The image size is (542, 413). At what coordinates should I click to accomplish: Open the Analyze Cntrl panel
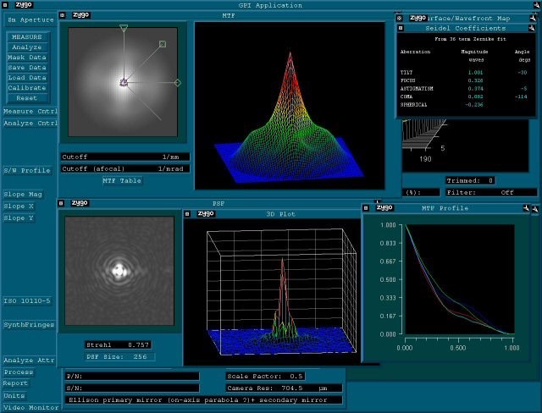(30, 123)
